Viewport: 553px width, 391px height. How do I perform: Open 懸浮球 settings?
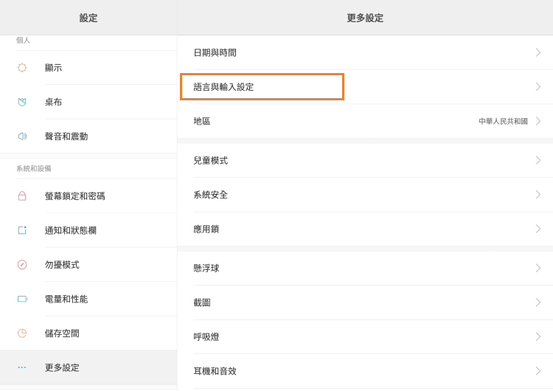pos(365,268)
